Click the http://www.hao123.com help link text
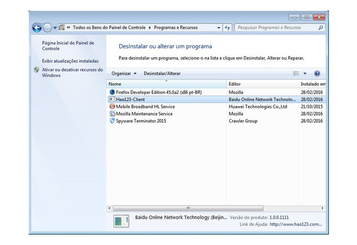The width and height of the screenshot is (357, 245). click(x=296, y=224)
